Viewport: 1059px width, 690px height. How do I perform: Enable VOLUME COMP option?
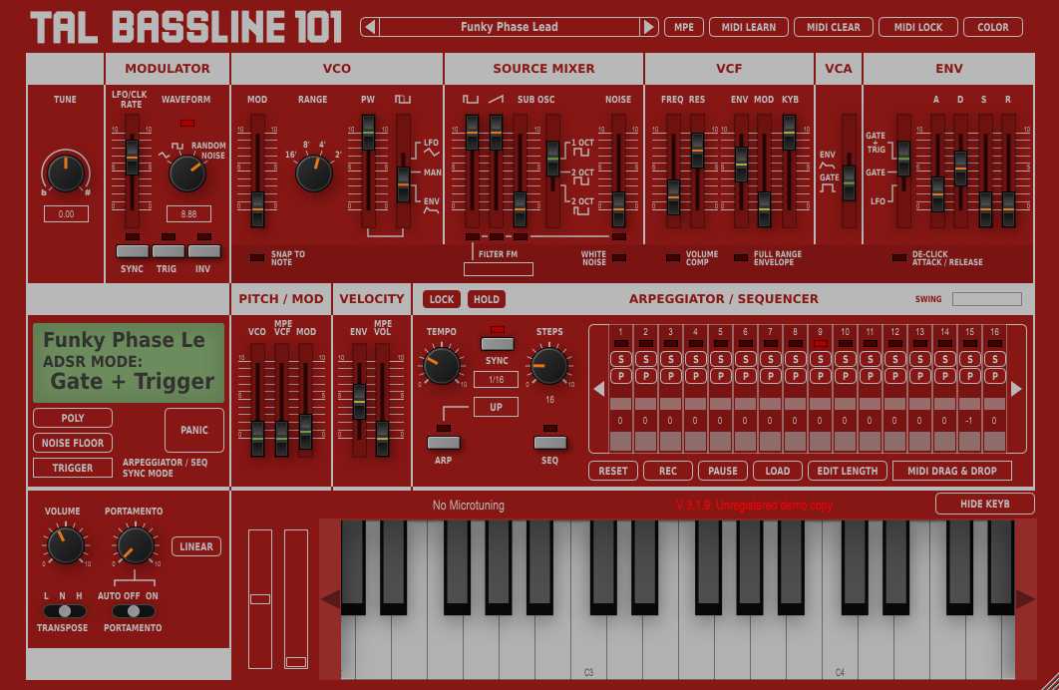pyautogui.click(x=673, y=258)
